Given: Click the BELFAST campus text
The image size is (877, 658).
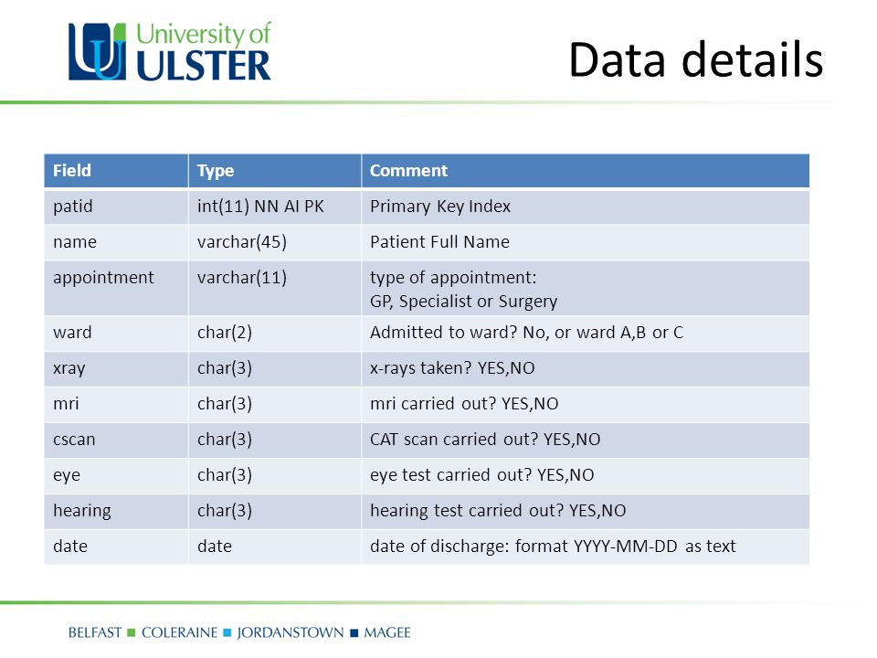Looking at the screenshot, I should [x=94, y=632].
